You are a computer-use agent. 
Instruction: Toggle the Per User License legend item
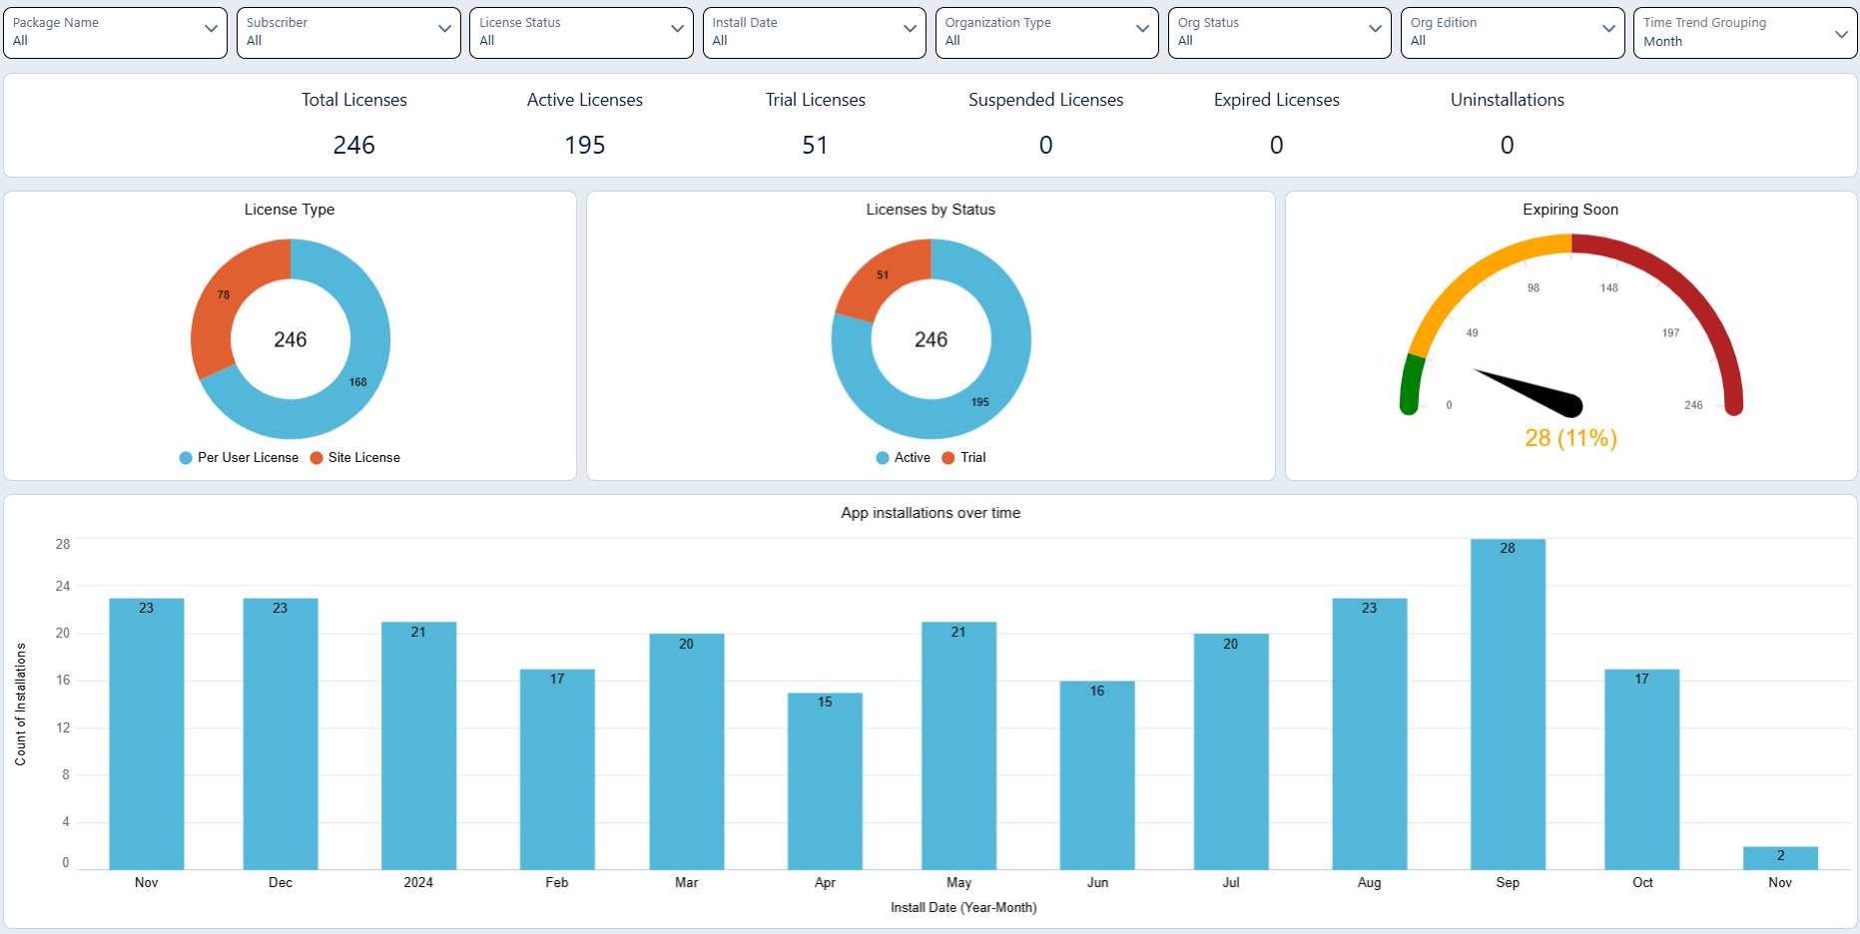(240, 458)
